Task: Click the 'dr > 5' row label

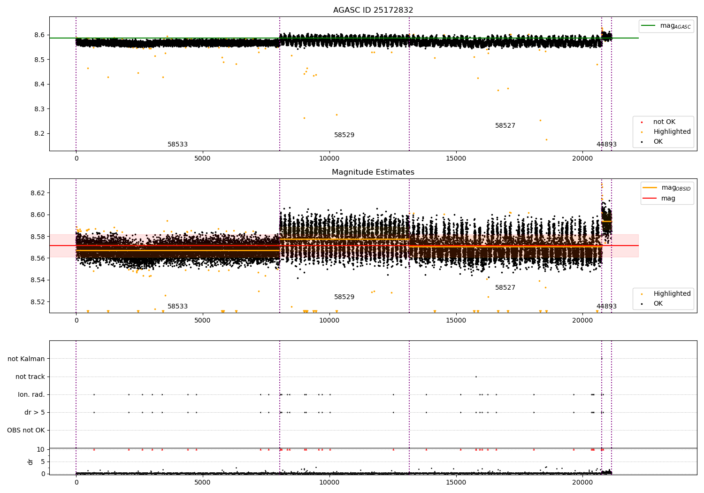Action: [35, 413]
